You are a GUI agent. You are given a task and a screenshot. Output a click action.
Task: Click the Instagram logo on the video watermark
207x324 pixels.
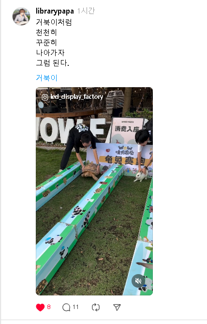[45, 97]
